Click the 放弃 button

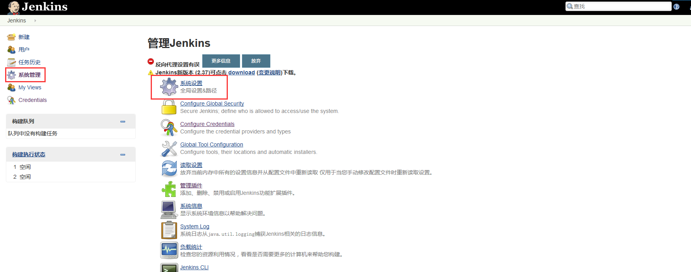click(256, 61)
